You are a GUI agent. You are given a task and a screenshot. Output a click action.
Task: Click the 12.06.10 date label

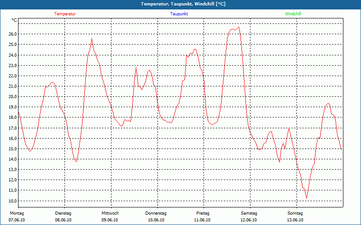coord(249,220)
